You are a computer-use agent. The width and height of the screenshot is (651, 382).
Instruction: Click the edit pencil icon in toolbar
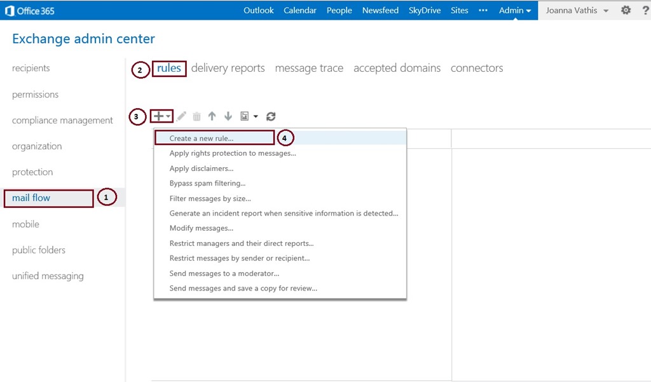point(182,116)
